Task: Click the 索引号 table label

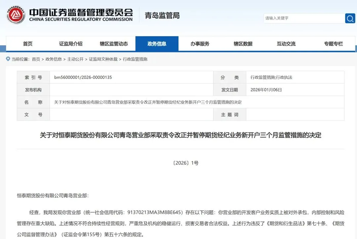Action: point(33,77)
